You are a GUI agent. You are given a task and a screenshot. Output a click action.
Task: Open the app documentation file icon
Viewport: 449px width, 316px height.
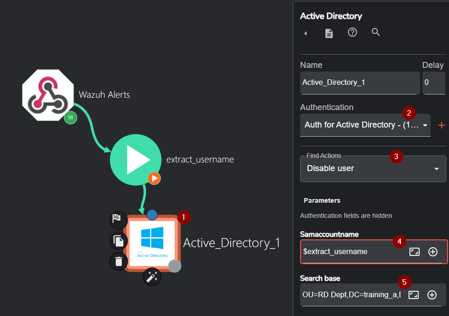point(329,33)
